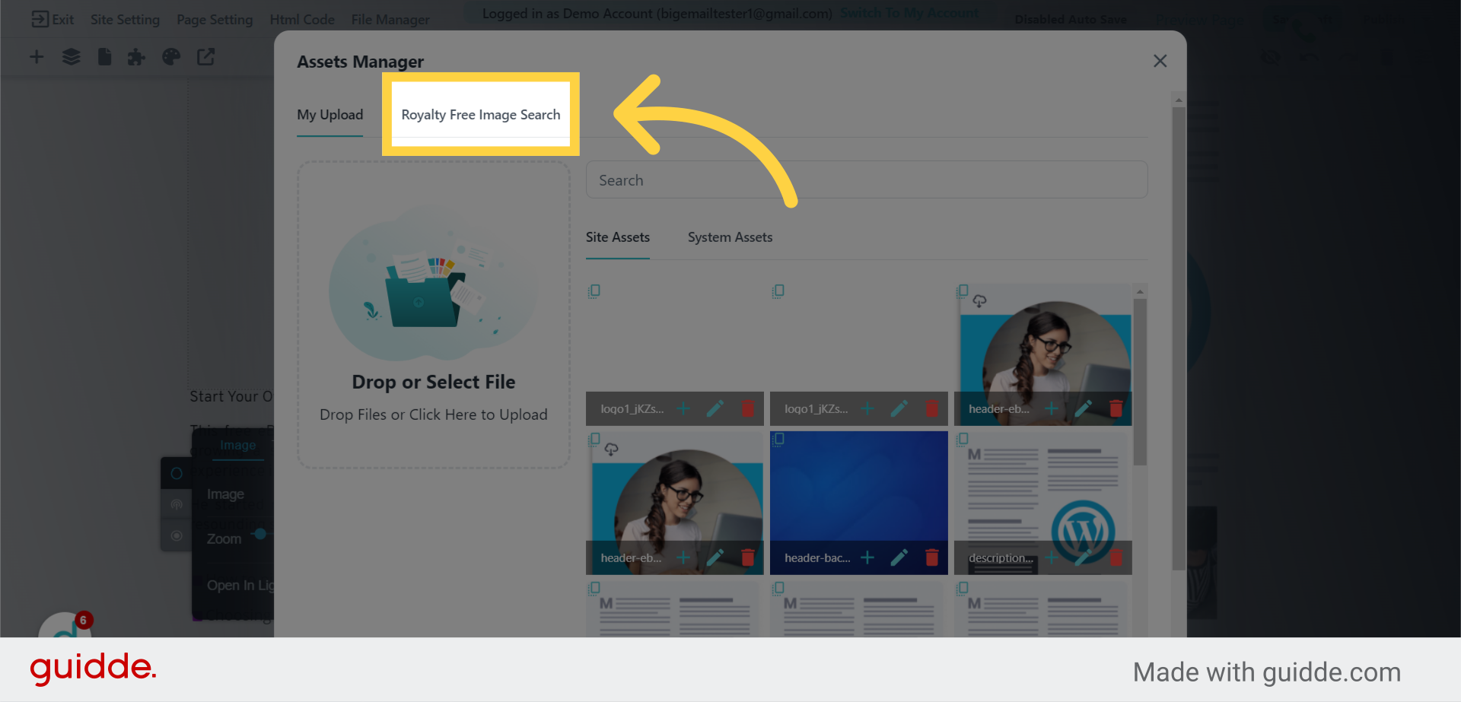The image size is (1461, 702).
Task: Switch to Royalty Free Image Search tab
Action: click(480, 115)
